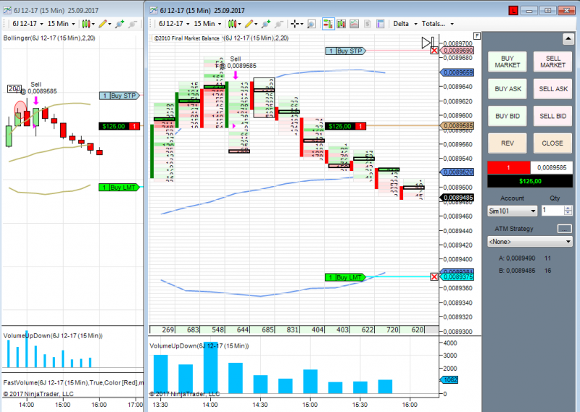Viewport: 580px width, 412px height.
Task: Click the F marker at chart corner
Action: [x=477, y=36]
